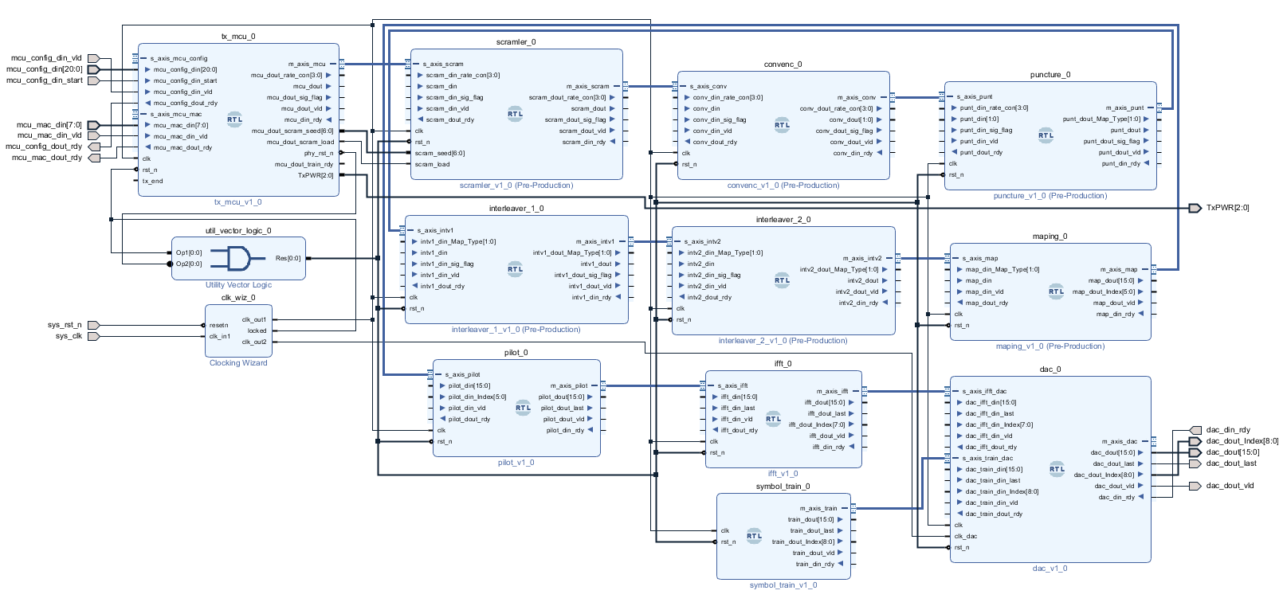Screen dimensions: 1283x610
Task: Select the RTL icon in pilot_0 block
Action: pyautogui.click(x=523, y=408)
